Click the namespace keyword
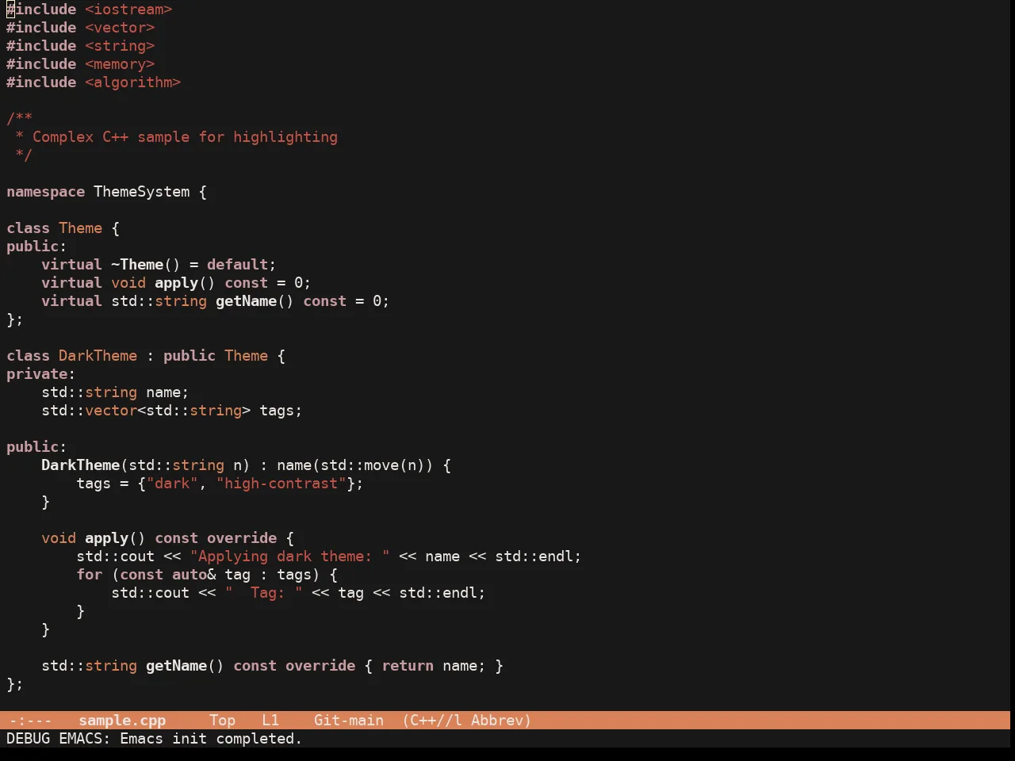Image resolution: width=1015 pixels, height=761 pixels. tap(45, 192)
